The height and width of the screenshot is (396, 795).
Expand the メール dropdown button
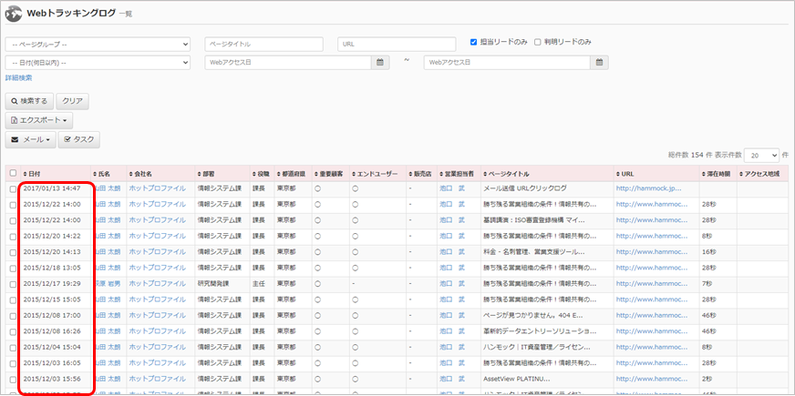tap(31, 140)
